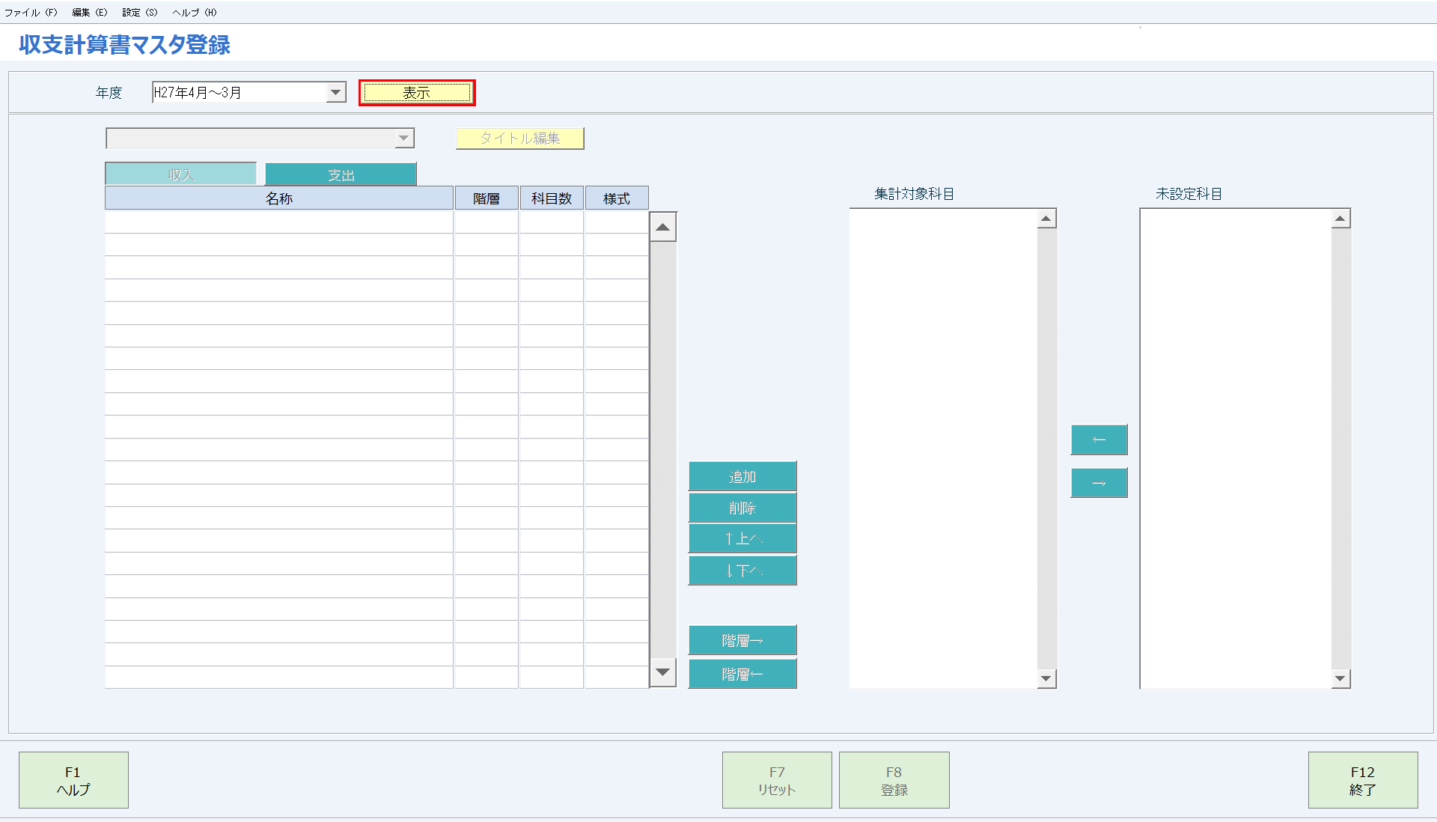Switch to the 支出 expenditure tab
This screenshot has width=1437, height=822.
click(x=341, y=174)
